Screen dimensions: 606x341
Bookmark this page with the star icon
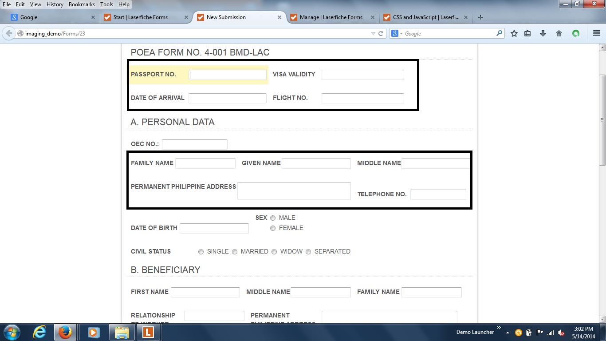pyautogui.click(x=514, y=33)
